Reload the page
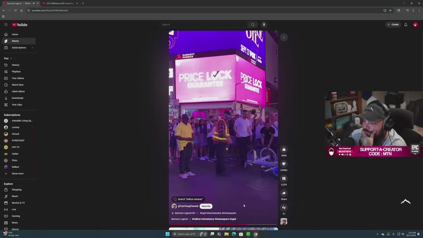 coord(15,10)
